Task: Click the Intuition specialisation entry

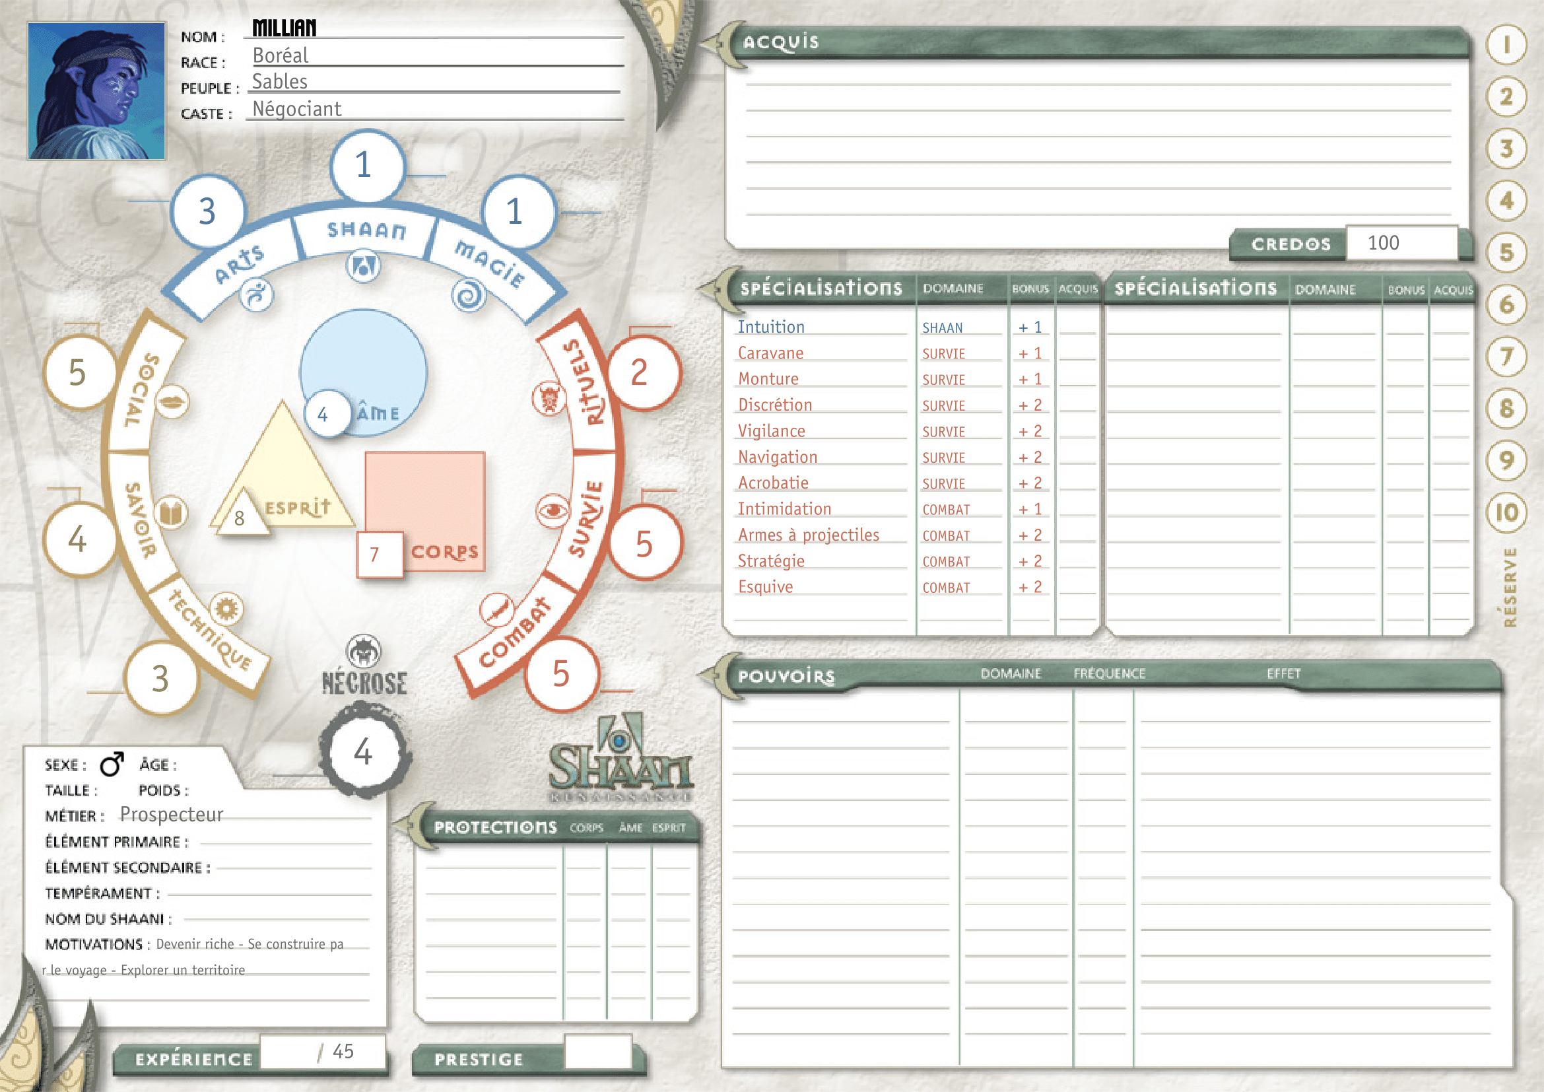Action: click(770, 327)
